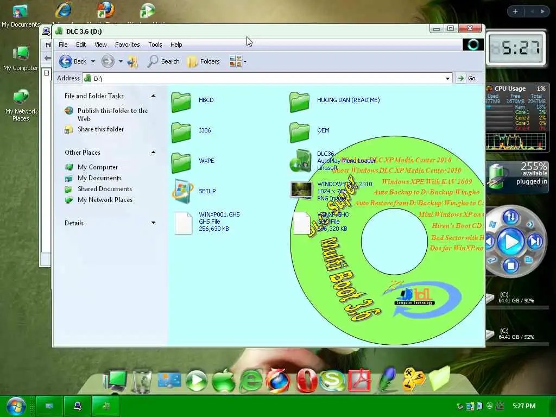Open the Favorites menu
This screenshot has height=417, width=556.
(x=127, y=45)
